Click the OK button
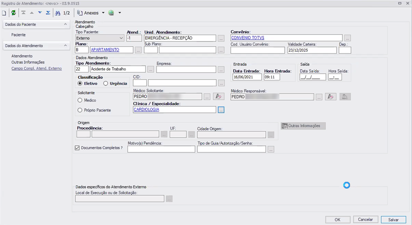 coord(338,220)
